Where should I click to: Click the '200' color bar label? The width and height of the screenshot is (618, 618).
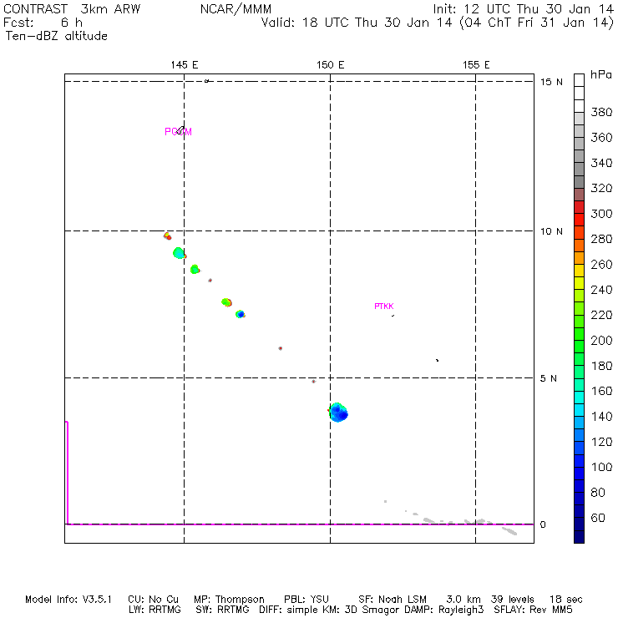coord(601,340)
